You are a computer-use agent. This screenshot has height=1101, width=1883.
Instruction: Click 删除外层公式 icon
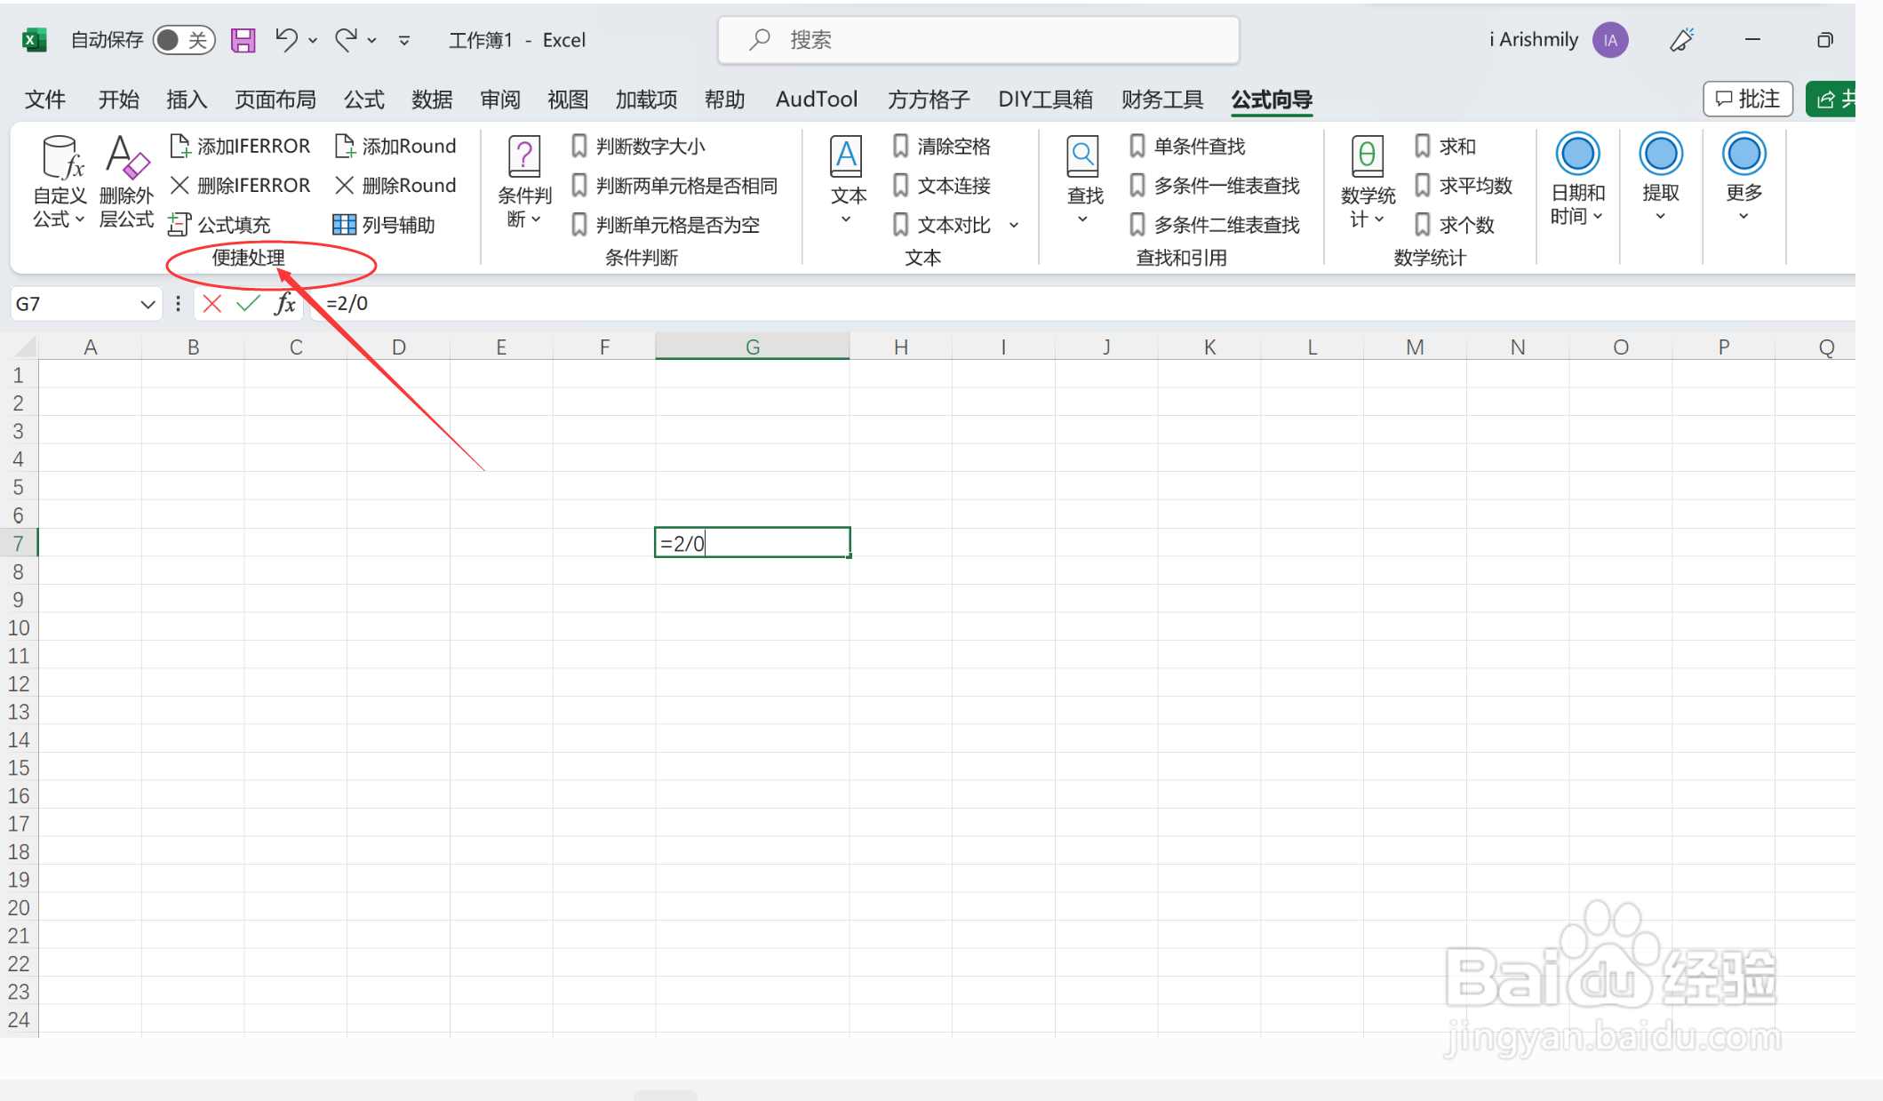tap(126, 181)
